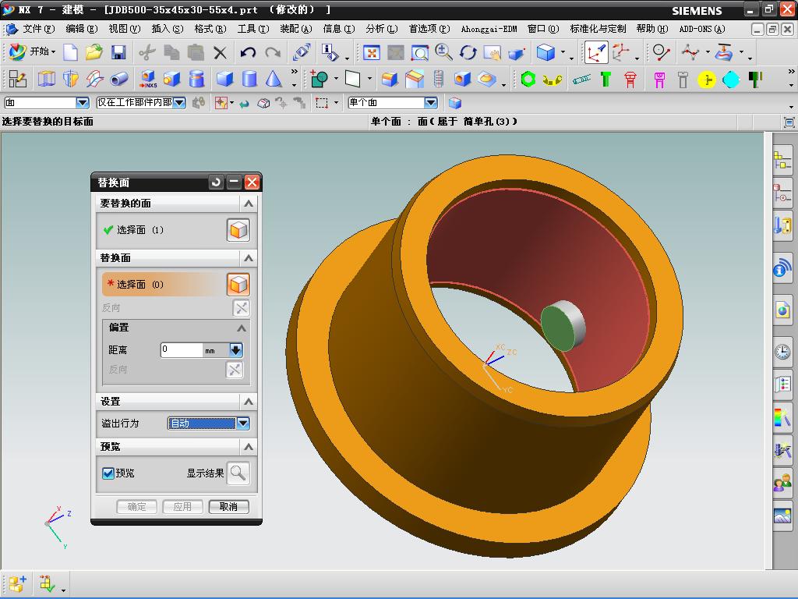Viewport: 798px width, 599px height.
Task: Click the 距离 distance input field
Action: [x=182, y=350]
